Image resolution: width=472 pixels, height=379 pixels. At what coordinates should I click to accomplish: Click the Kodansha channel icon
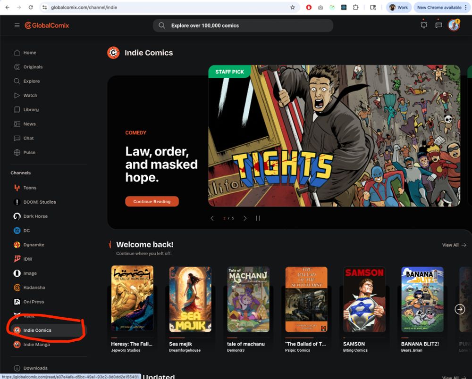tap(17, 288)
